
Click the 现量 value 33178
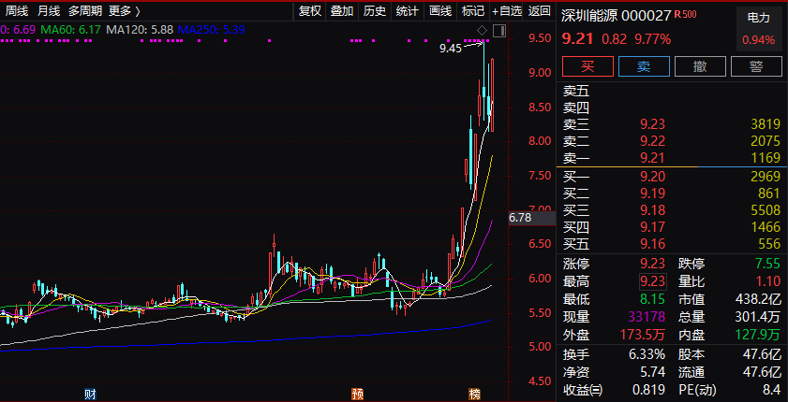[x=646, y=317]
